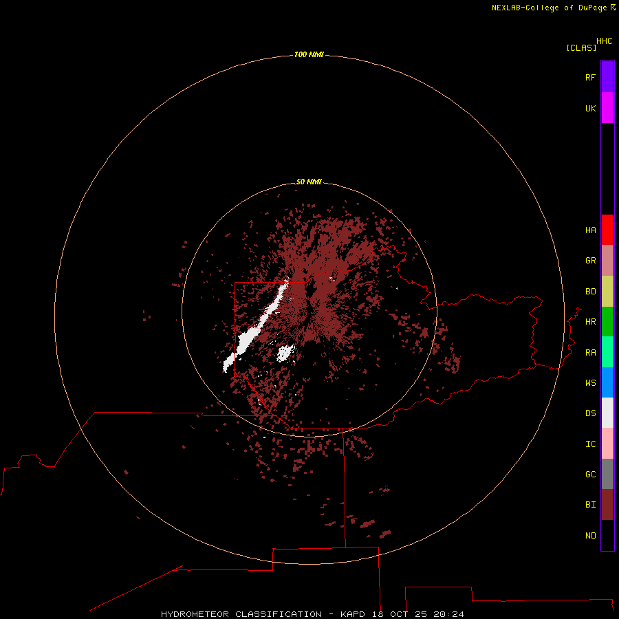Click the GR pink-brown legend swatch
This screenshot has width=619, height=619.
[607, 261]
